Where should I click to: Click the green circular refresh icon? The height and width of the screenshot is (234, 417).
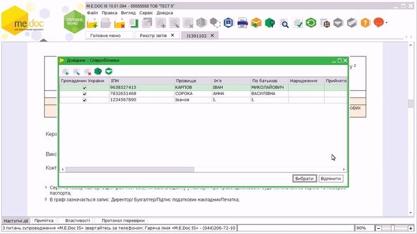click(311, 23)
